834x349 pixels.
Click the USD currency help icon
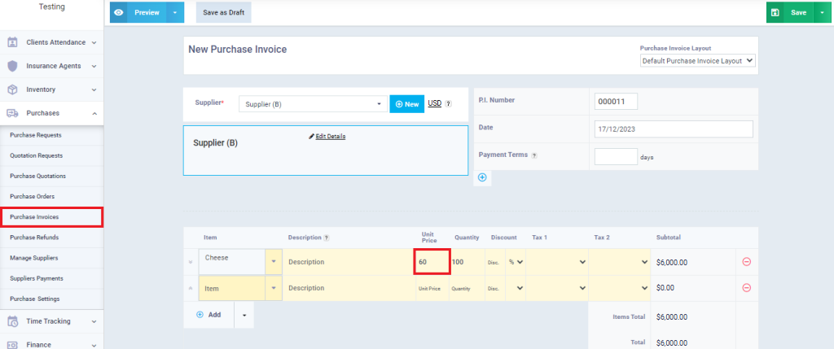click(448, 104)
